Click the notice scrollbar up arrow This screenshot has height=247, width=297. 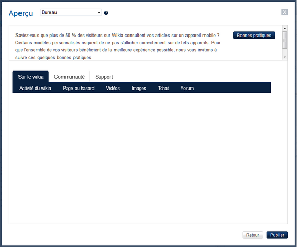coord(285,28)
